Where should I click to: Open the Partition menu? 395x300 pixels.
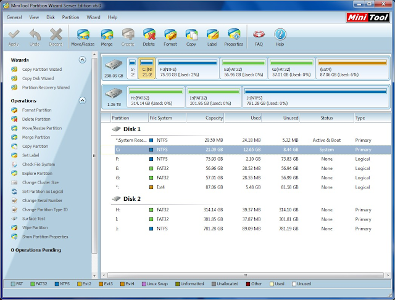(x=70, y=17)
